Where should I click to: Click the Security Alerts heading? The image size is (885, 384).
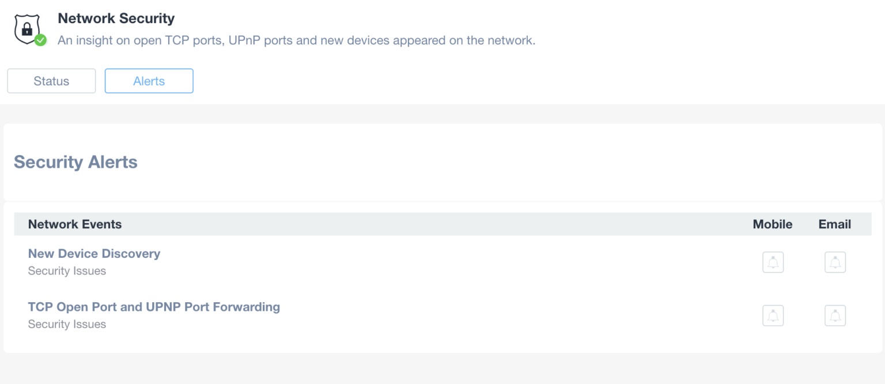pyautogui.click(x=75, y=162)
